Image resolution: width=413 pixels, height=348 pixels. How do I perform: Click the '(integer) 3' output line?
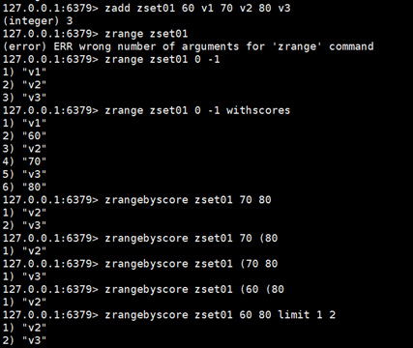point(38,21)
